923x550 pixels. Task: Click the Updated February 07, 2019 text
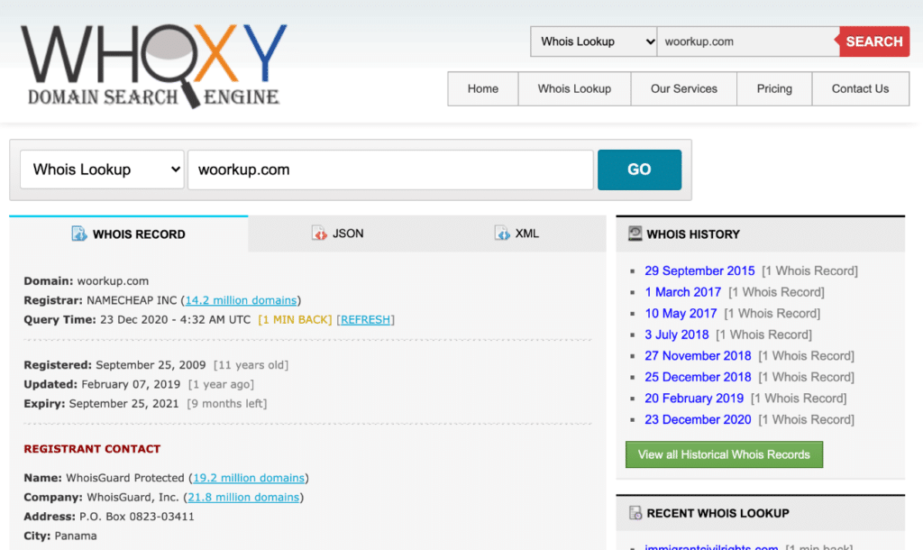[x=102, y=384]
